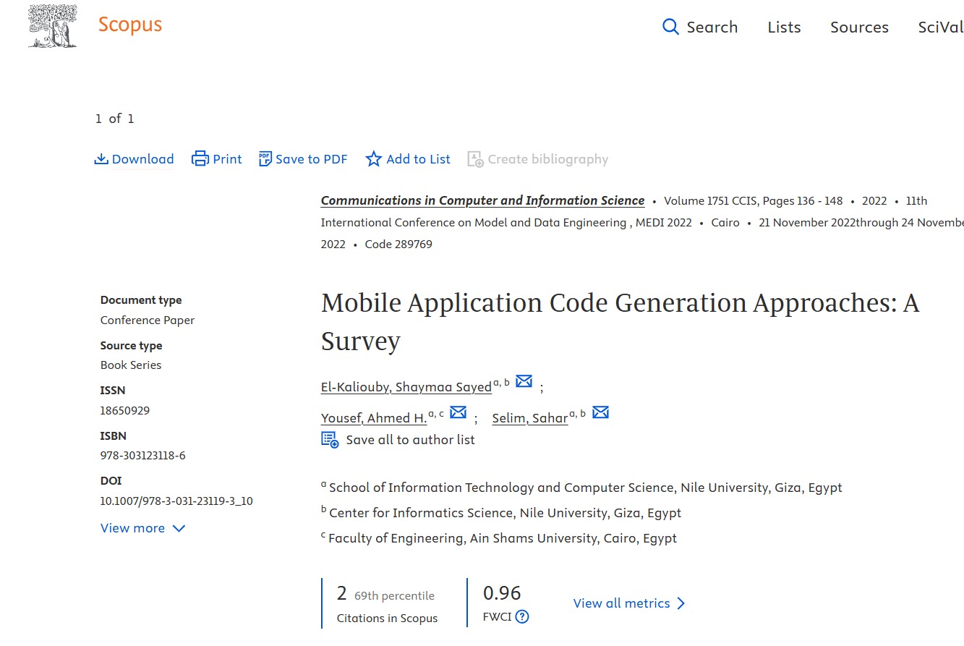Open the Lists menu item
This screenshot has height=646, width=964.
click(x=784, y=27)
